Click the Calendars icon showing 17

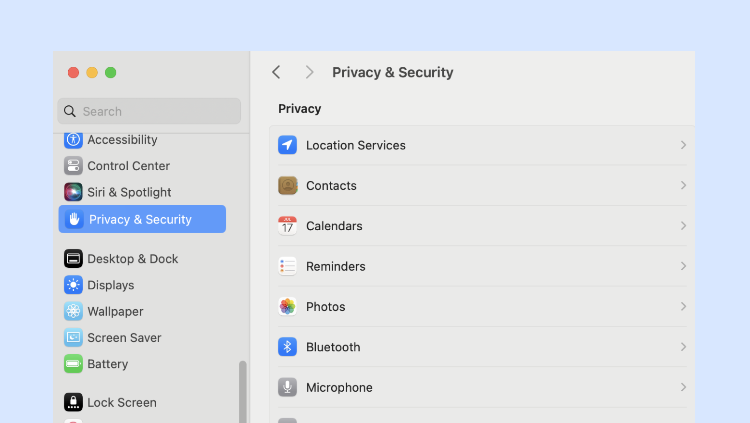pos(287,226)
